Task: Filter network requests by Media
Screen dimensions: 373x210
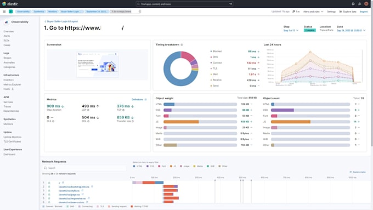Action: pyautogui.click(x=198, y=166)
